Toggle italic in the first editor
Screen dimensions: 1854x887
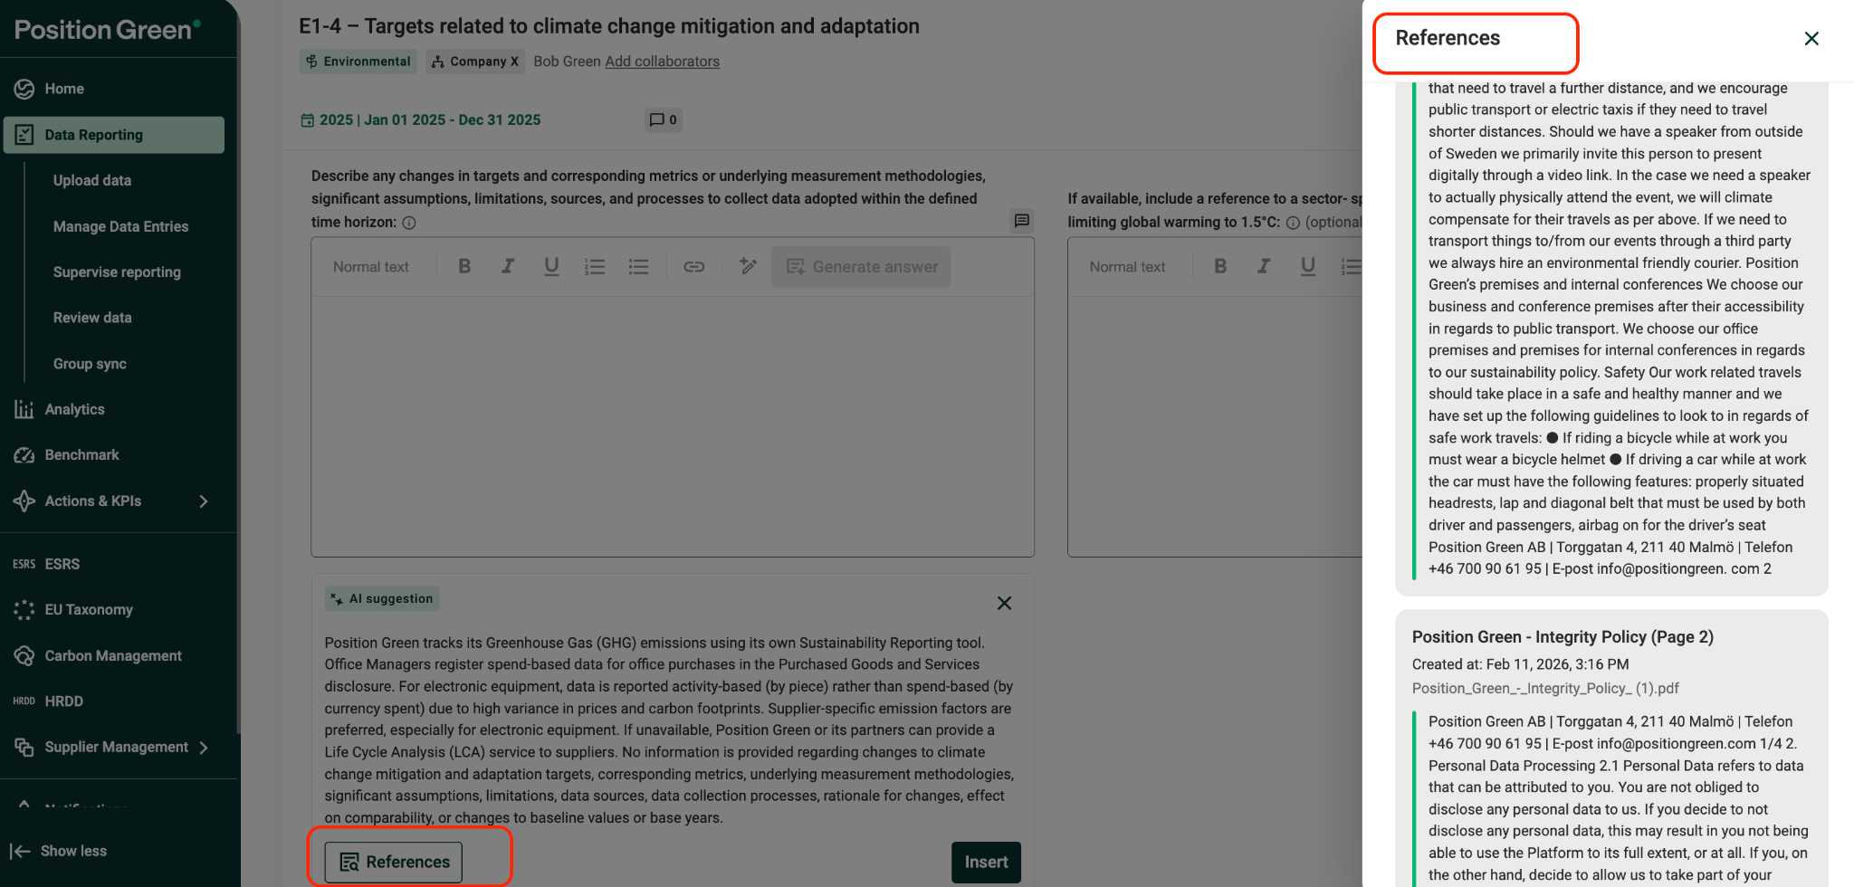[x=508, y=266]
